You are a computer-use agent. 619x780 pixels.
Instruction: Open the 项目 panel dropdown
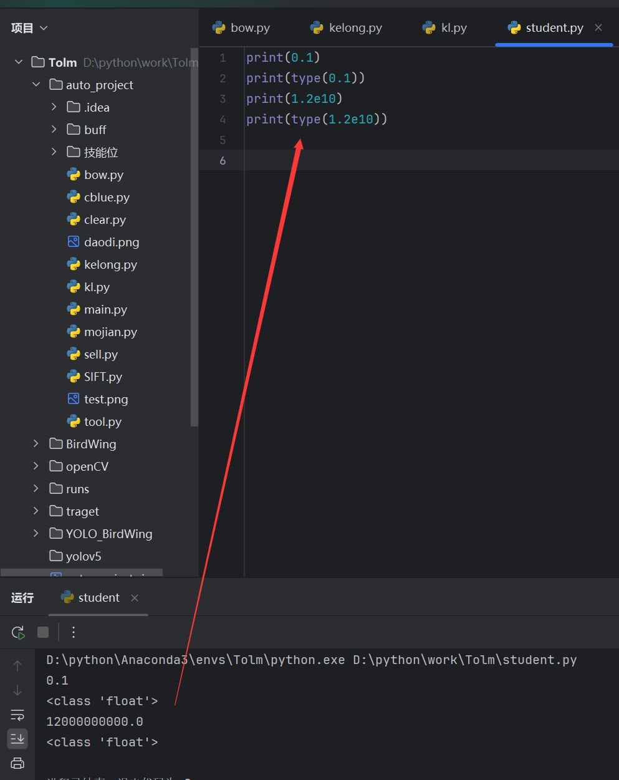(x=29, y=28)
